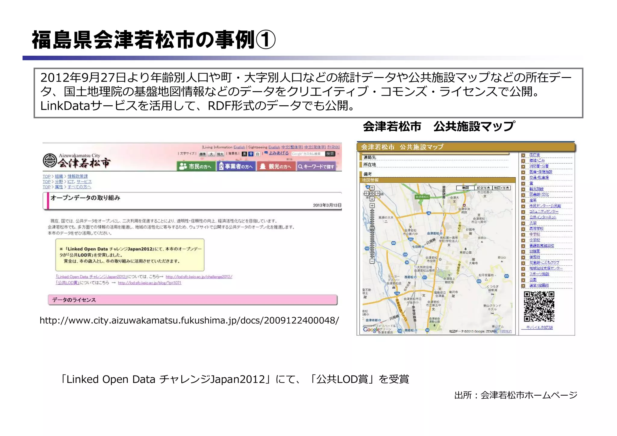Open the 児童館・こどもクラブ category link
The image size is (617, 436).
point(544,263)
